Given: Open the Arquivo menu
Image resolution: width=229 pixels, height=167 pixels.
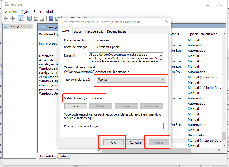Looking at the screenshot, I should click(11, 12).
